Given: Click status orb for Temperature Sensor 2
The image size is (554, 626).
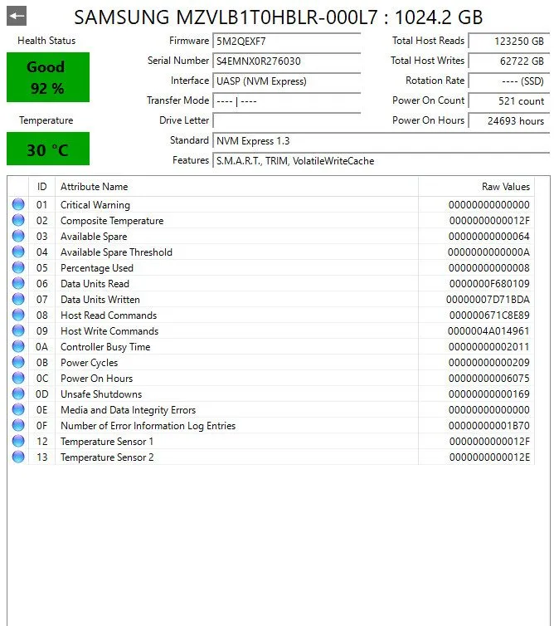Looking at the screenshot, I should [18, 457].
